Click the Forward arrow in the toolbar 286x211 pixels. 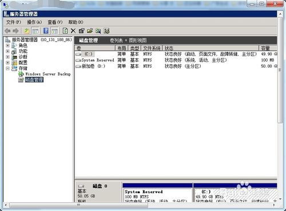click(x=15, y=31)
